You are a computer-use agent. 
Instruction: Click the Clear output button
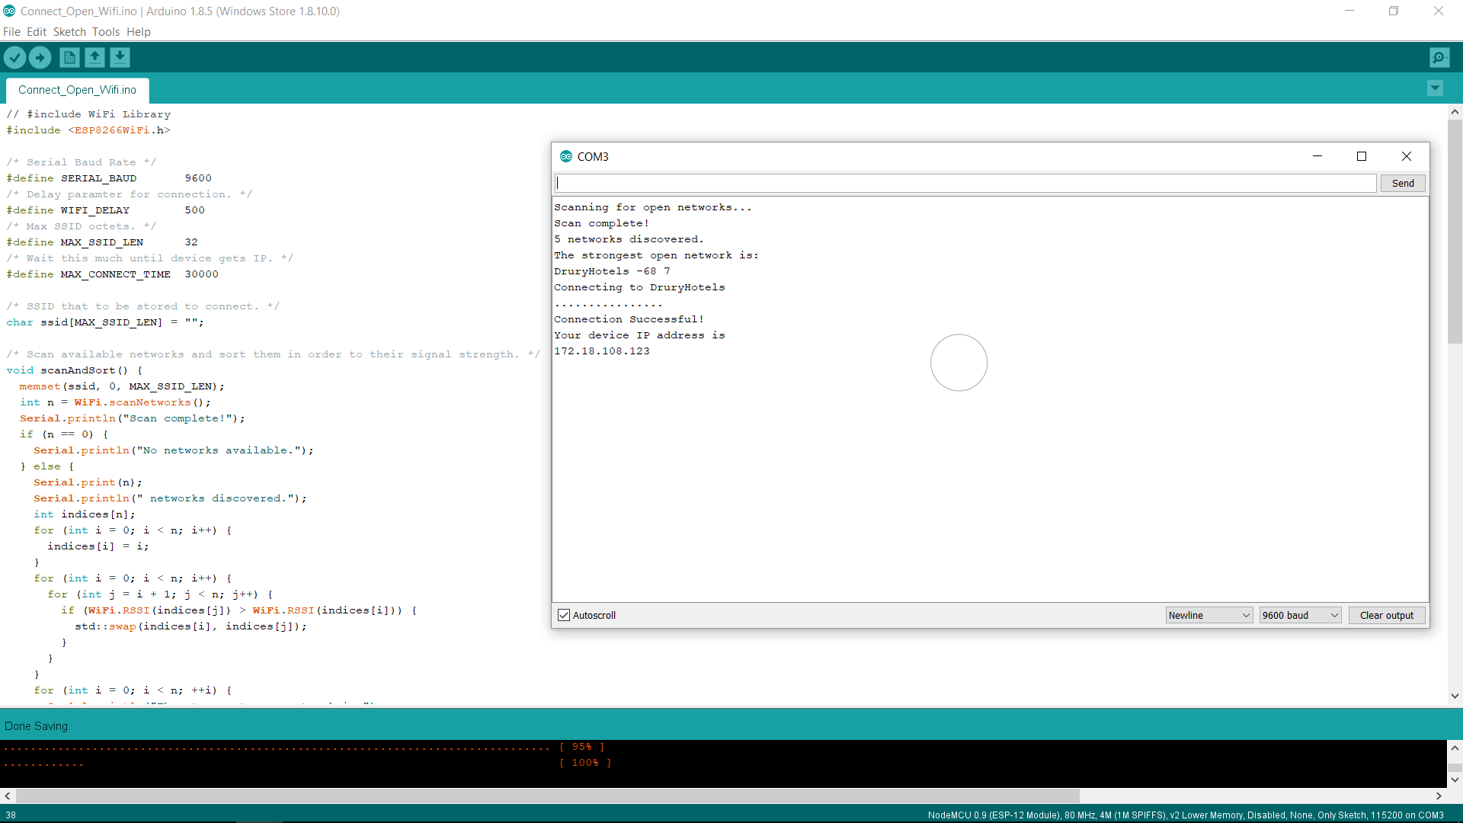(1386, 615)
